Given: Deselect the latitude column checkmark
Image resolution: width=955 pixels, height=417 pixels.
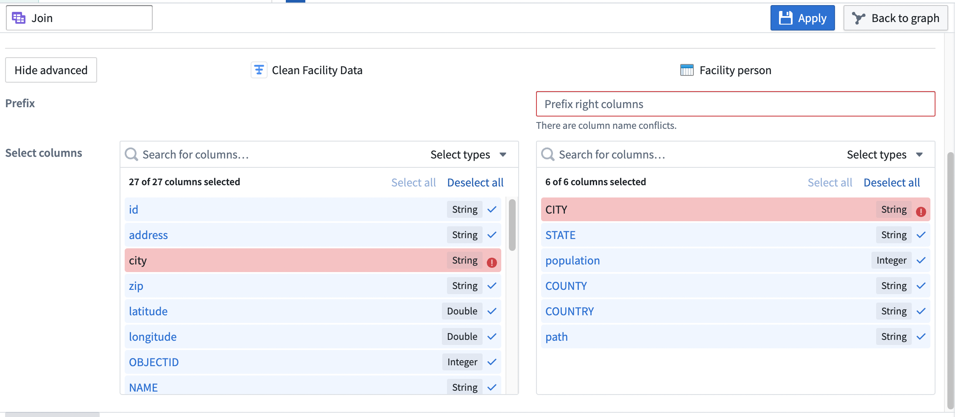Looking at the screenshot, I should click(492, 311).
